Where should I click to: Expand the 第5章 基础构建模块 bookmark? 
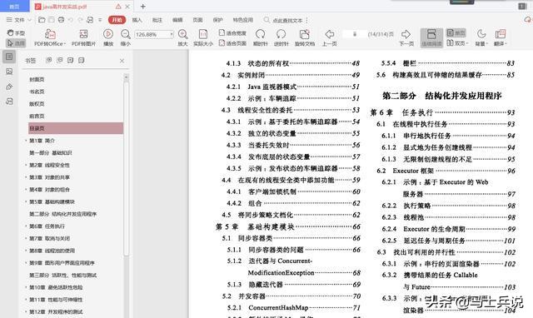coord(26,201)
